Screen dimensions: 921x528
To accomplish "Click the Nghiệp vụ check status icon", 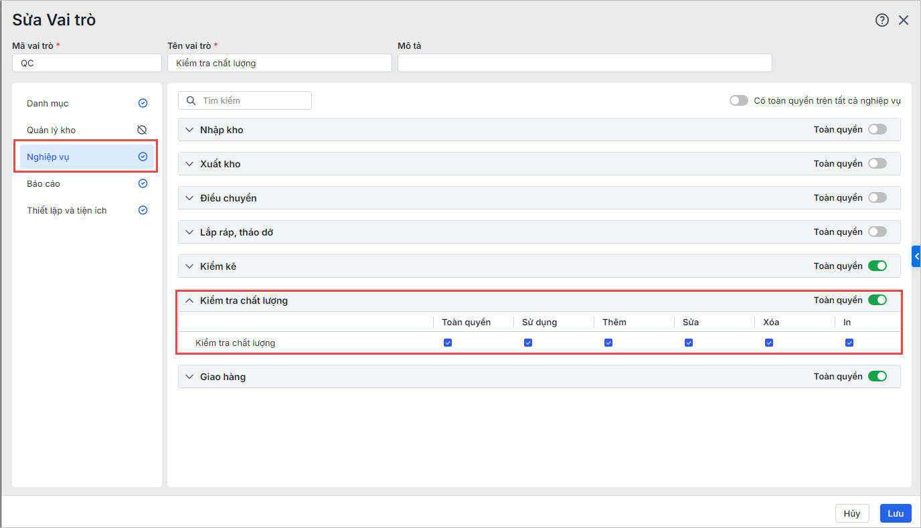I will [143, 157].
